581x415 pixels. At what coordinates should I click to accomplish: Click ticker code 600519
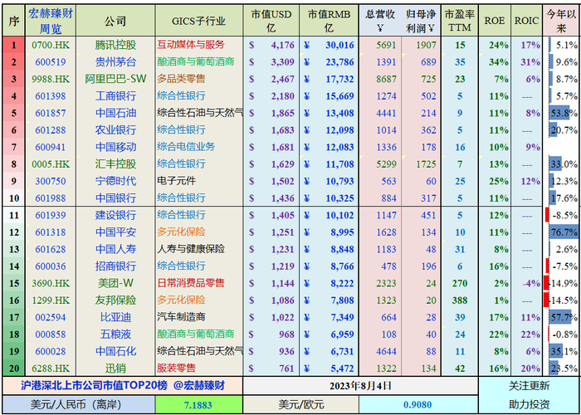click(51, 62)
